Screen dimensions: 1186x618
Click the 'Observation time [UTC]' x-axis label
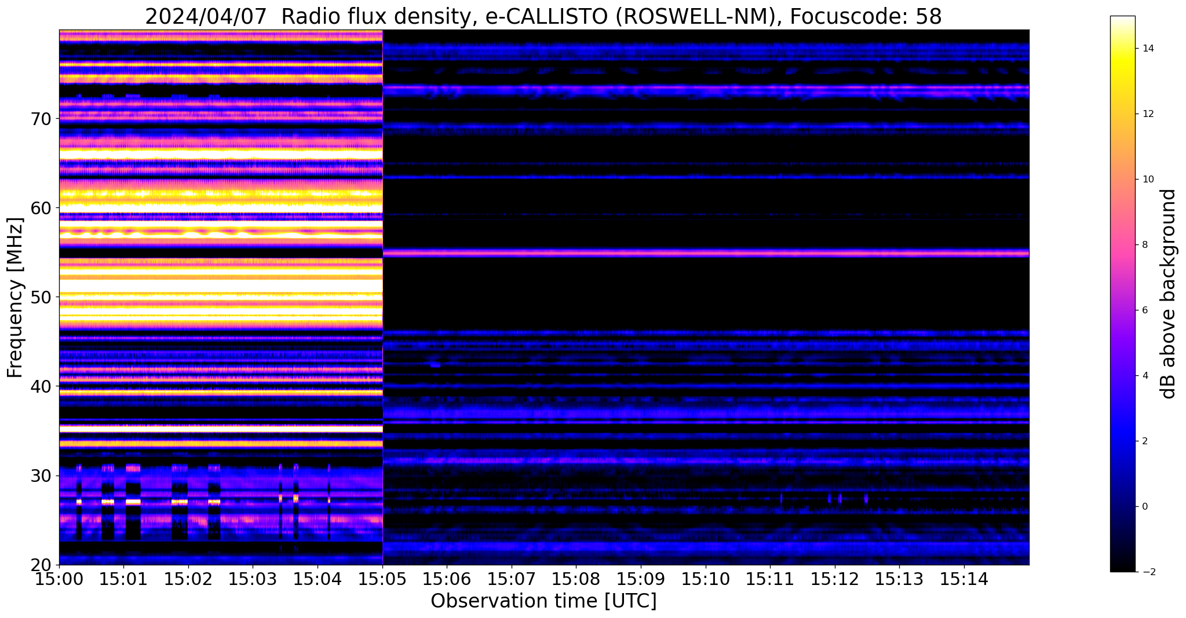(543, 601)
